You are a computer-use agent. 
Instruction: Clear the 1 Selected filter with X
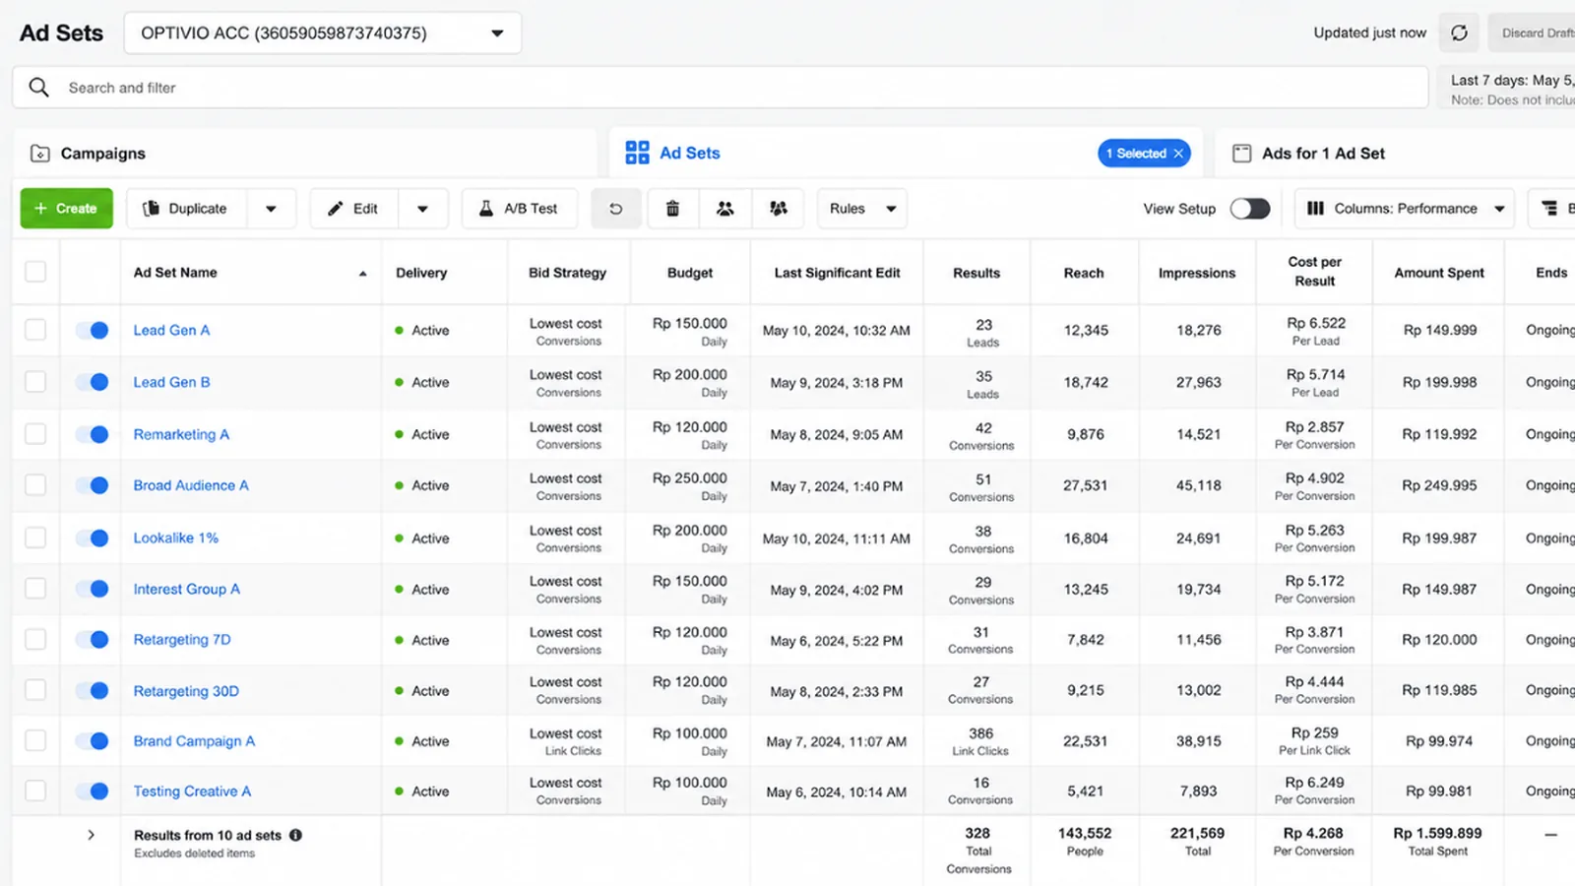coord(1178,154)
